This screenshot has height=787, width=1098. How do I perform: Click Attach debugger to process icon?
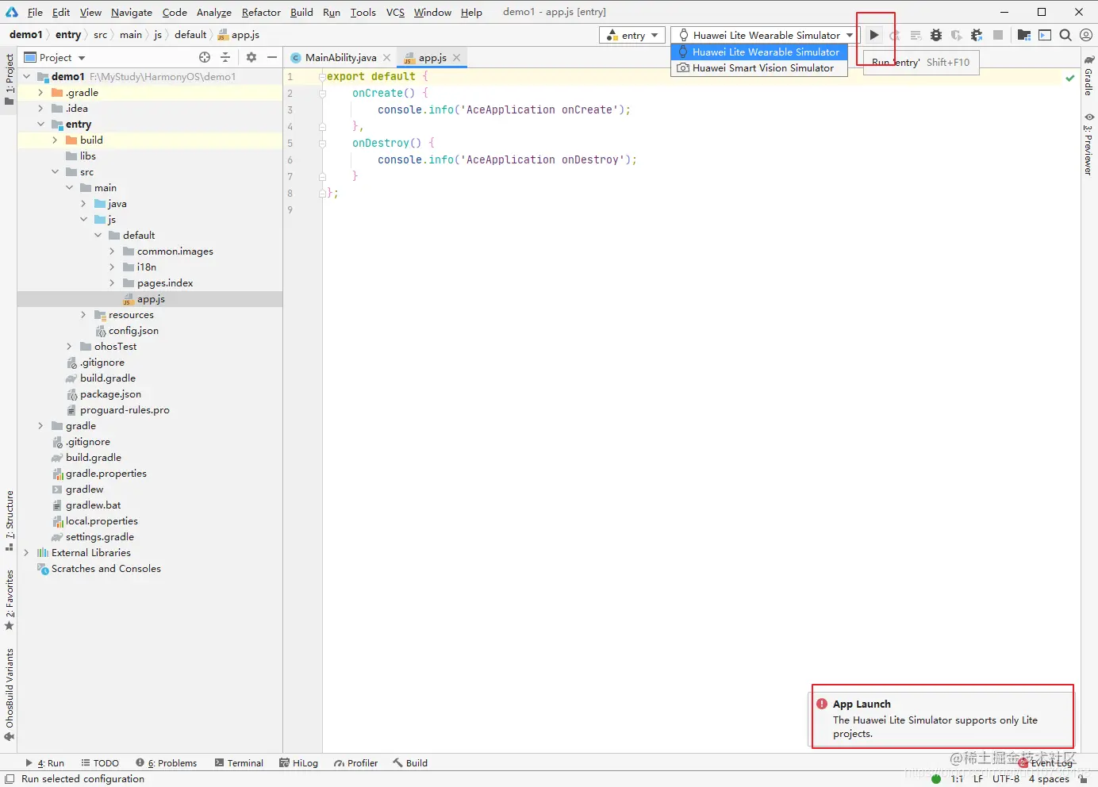977,35
